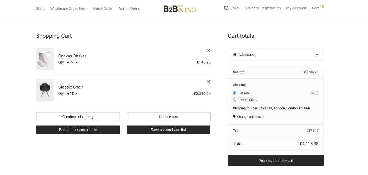
Task: Click the Subtotal value £3,736.25
Action: pos(311,72)
